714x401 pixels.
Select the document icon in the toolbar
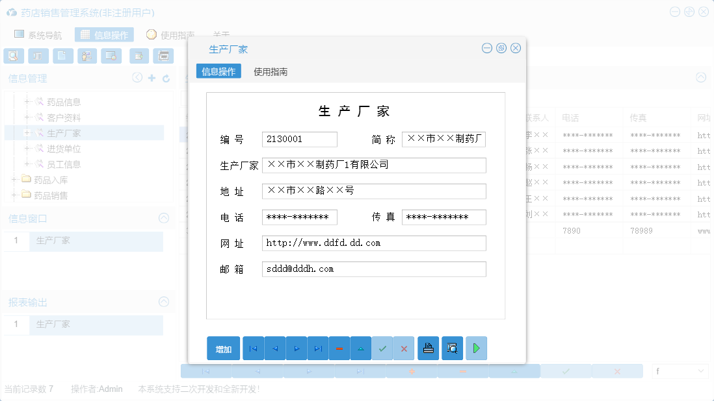[x=62, y=56]
